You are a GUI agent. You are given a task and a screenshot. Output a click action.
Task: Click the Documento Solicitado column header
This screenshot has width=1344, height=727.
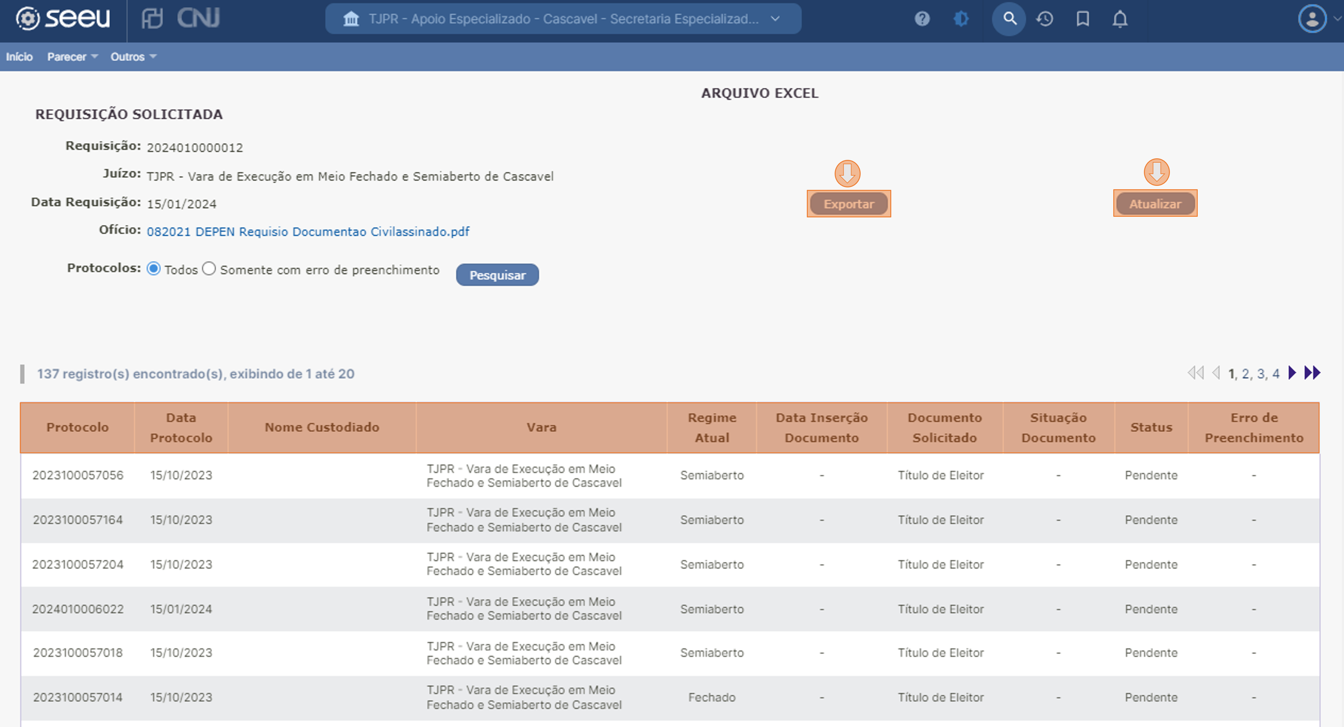click(944, 427)
